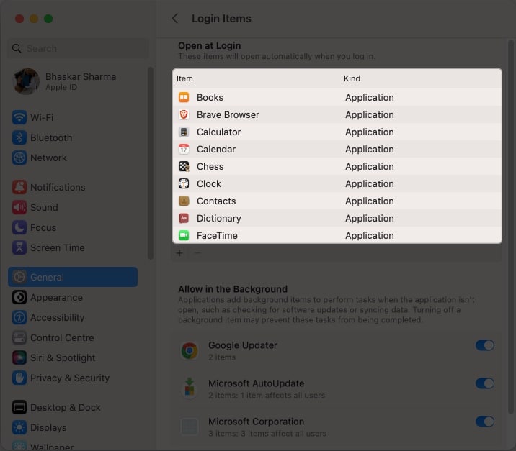Click the Microsoft Corporation placeholder icon

pos(190,427)
